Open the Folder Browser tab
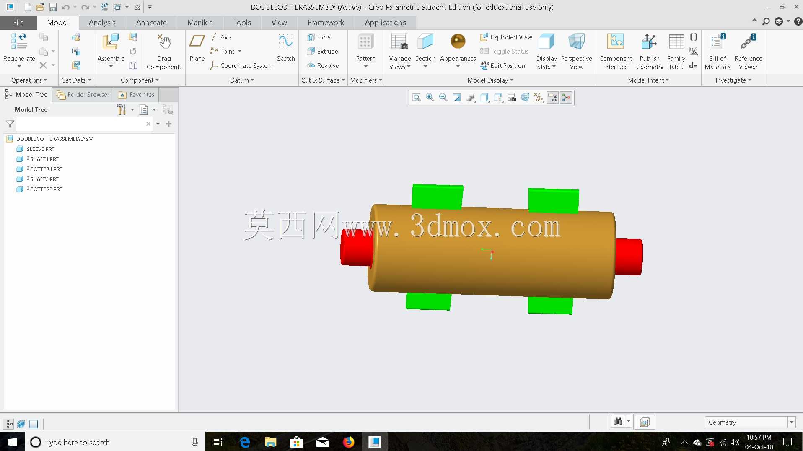 83,95
